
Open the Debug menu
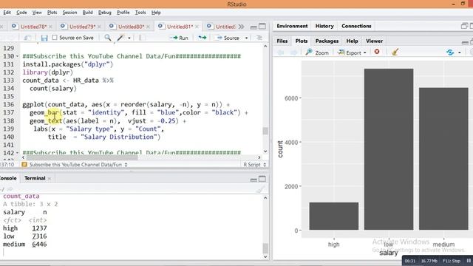tap(105, 13)
